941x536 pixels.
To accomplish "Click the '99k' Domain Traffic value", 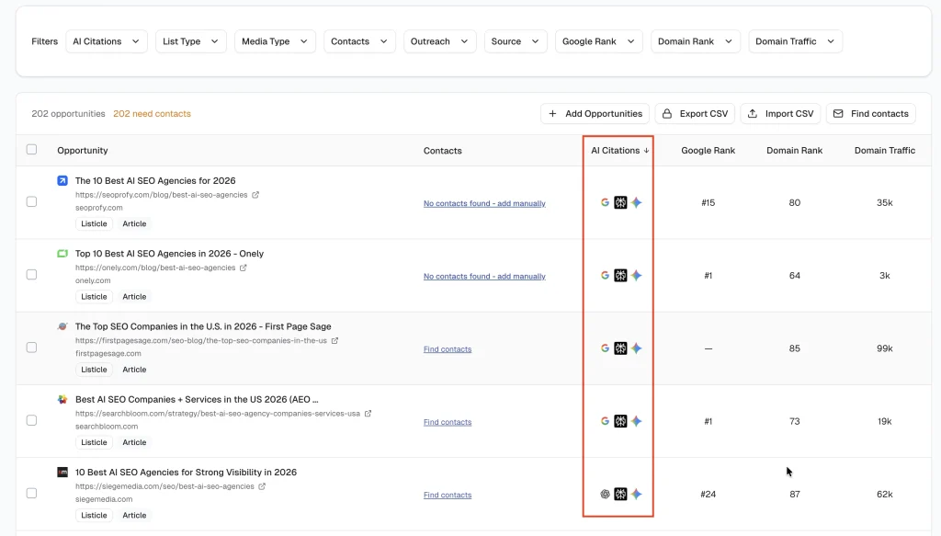I will coord(885,348).
